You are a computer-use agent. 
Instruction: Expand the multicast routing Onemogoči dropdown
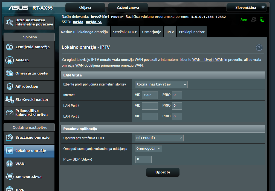[149, 149]
